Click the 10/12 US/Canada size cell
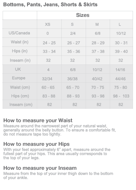The width and height of the screenshot is (136, 190). [x=121, y=33]
